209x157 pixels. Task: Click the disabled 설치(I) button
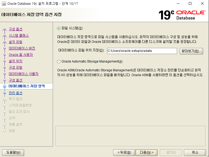click(171, 152)
